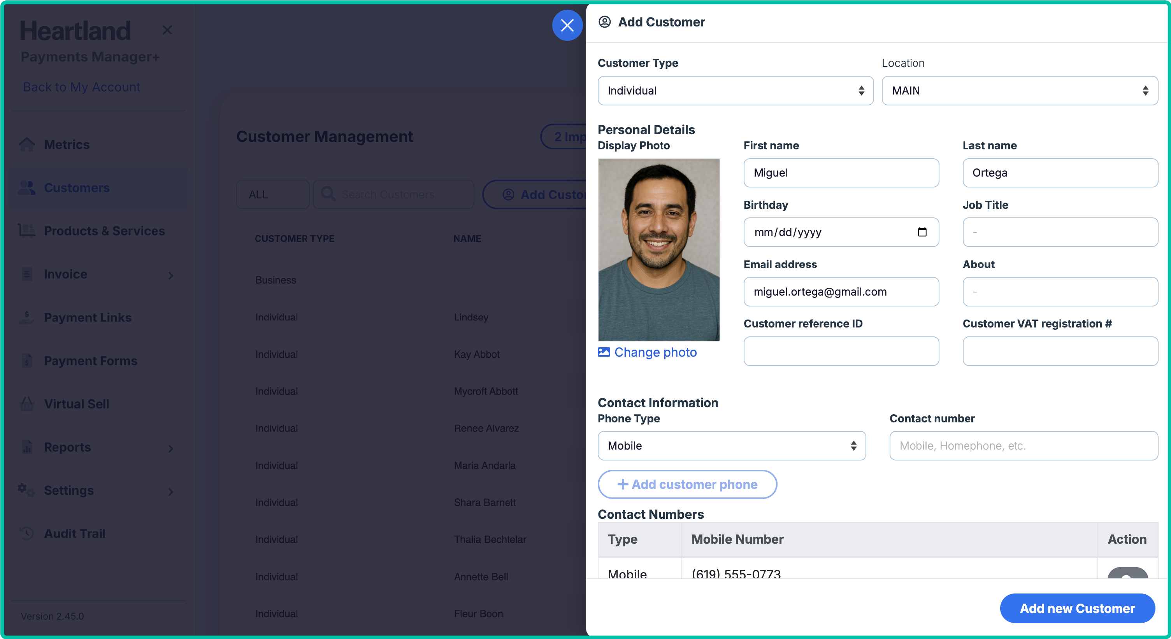Viewport: 1171px width, 639px height.
Task: Select the Thalia Bechtelar customer row
Action: pyautogui.click(x=411, y=539)
